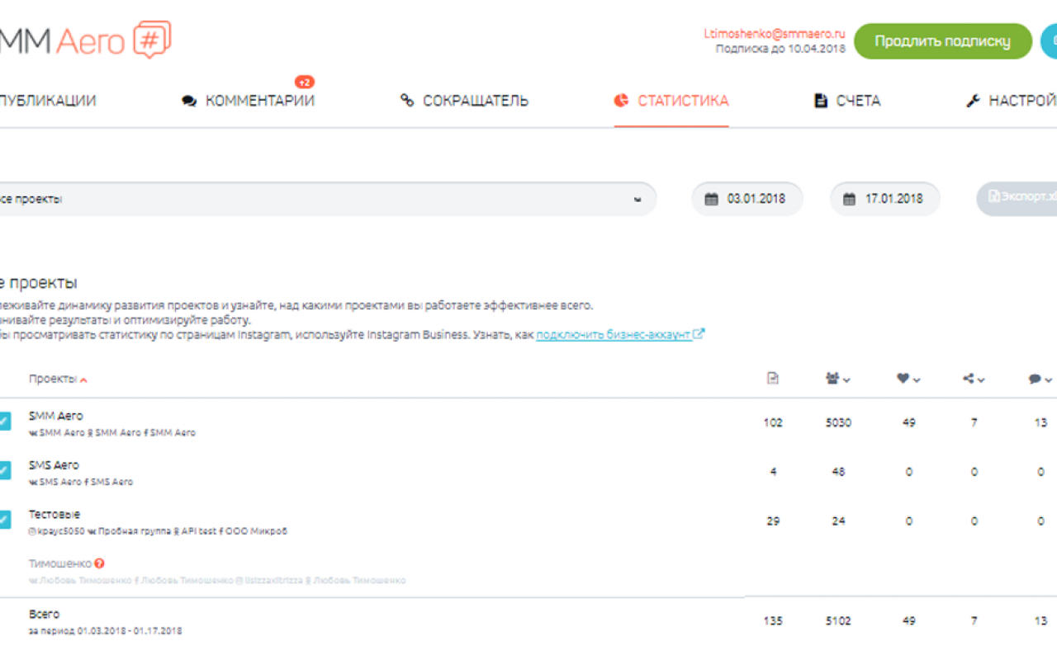Click the 135 total posts value
This screenshot has width=1057, height=660.
[773, 620]
